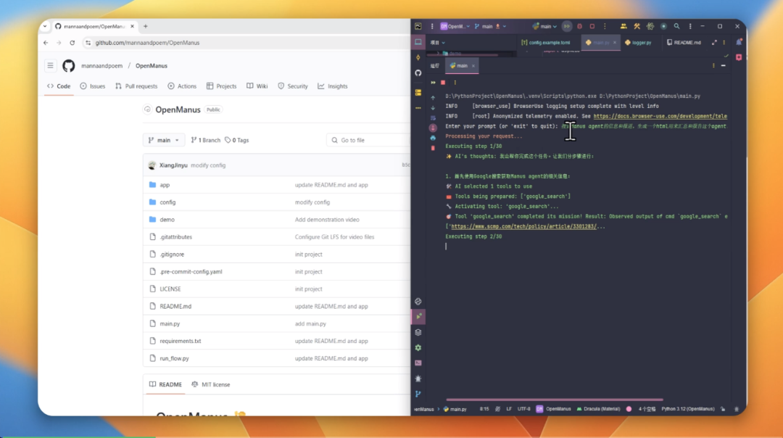Expand the main branch dropdown on GitHub
The image size is (783, 438).
(x=164, y=141)
